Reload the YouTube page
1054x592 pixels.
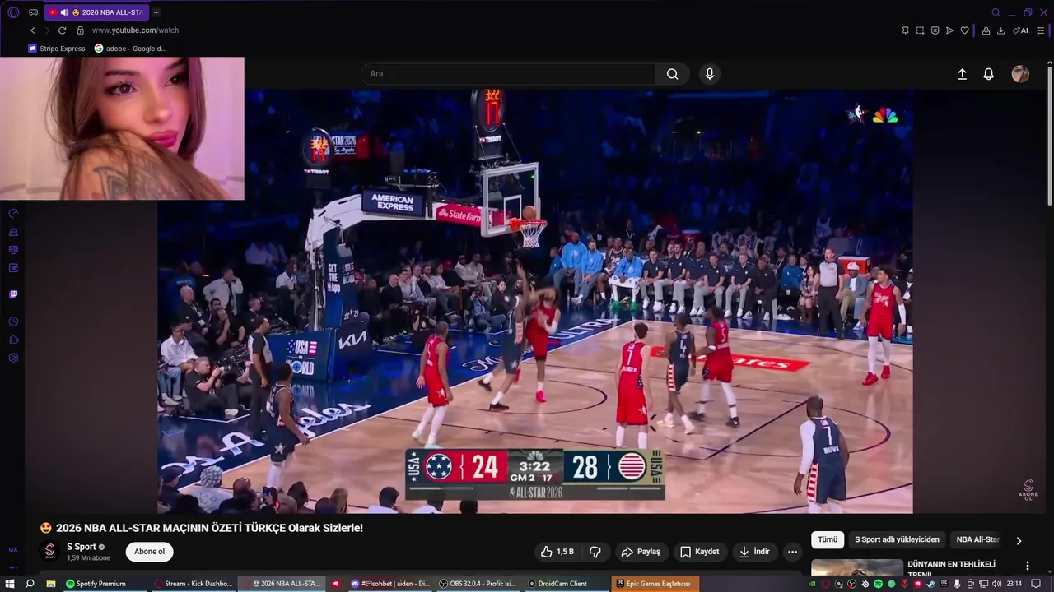coord(62,30)
